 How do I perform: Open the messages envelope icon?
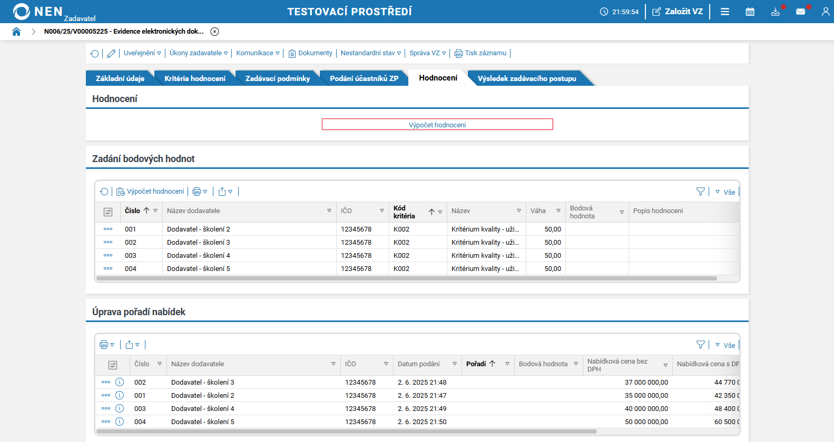pyautogui.click(x=800, y=12)
